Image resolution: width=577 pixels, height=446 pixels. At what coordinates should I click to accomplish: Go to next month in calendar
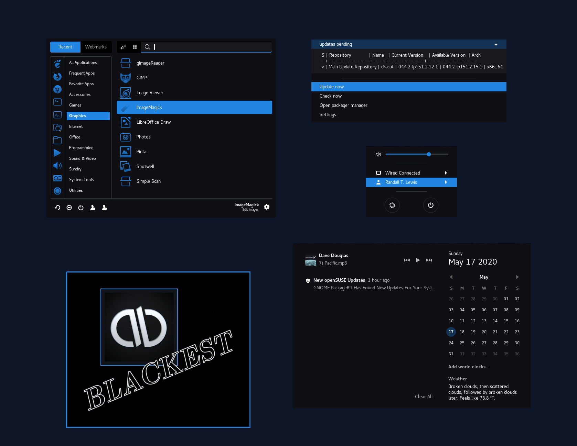517,277
